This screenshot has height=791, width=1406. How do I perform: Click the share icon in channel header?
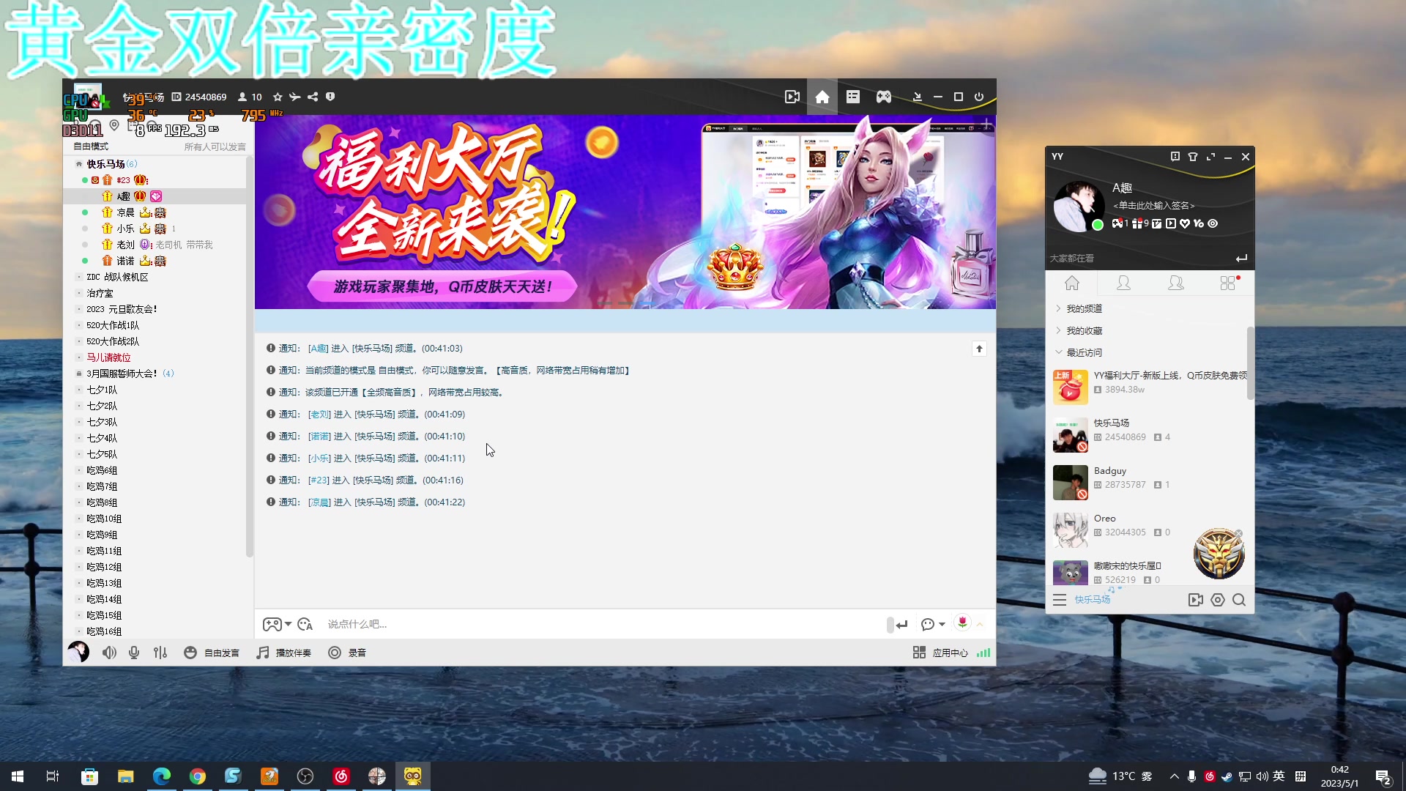tap(313, 97)
